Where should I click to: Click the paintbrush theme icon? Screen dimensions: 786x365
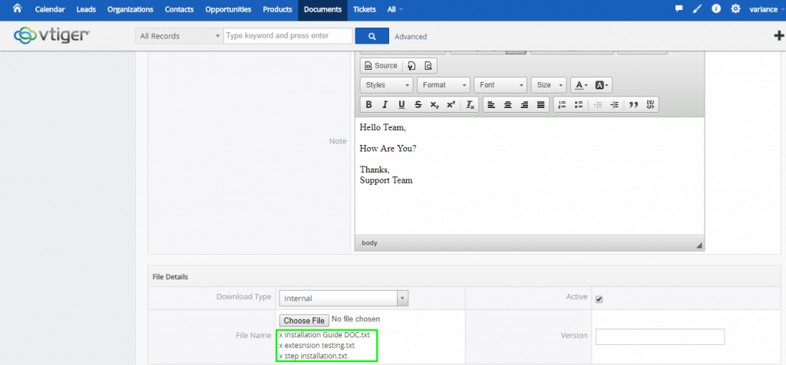[697, 9]
